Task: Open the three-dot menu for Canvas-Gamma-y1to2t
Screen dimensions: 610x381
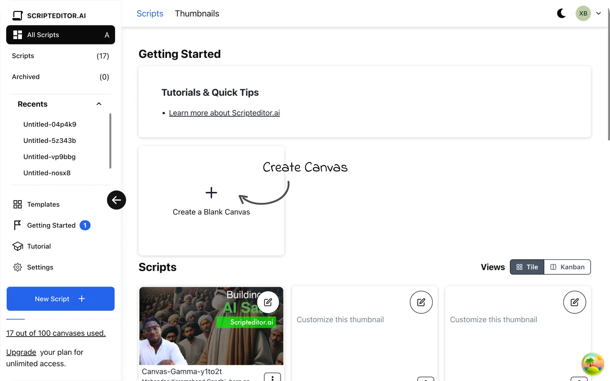Action: coord(272,377)
